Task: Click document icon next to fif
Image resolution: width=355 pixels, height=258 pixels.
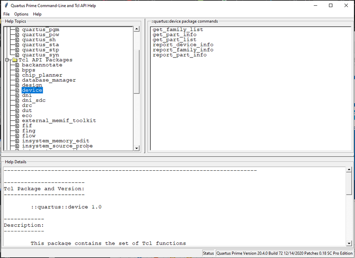Action: (17, 126)
